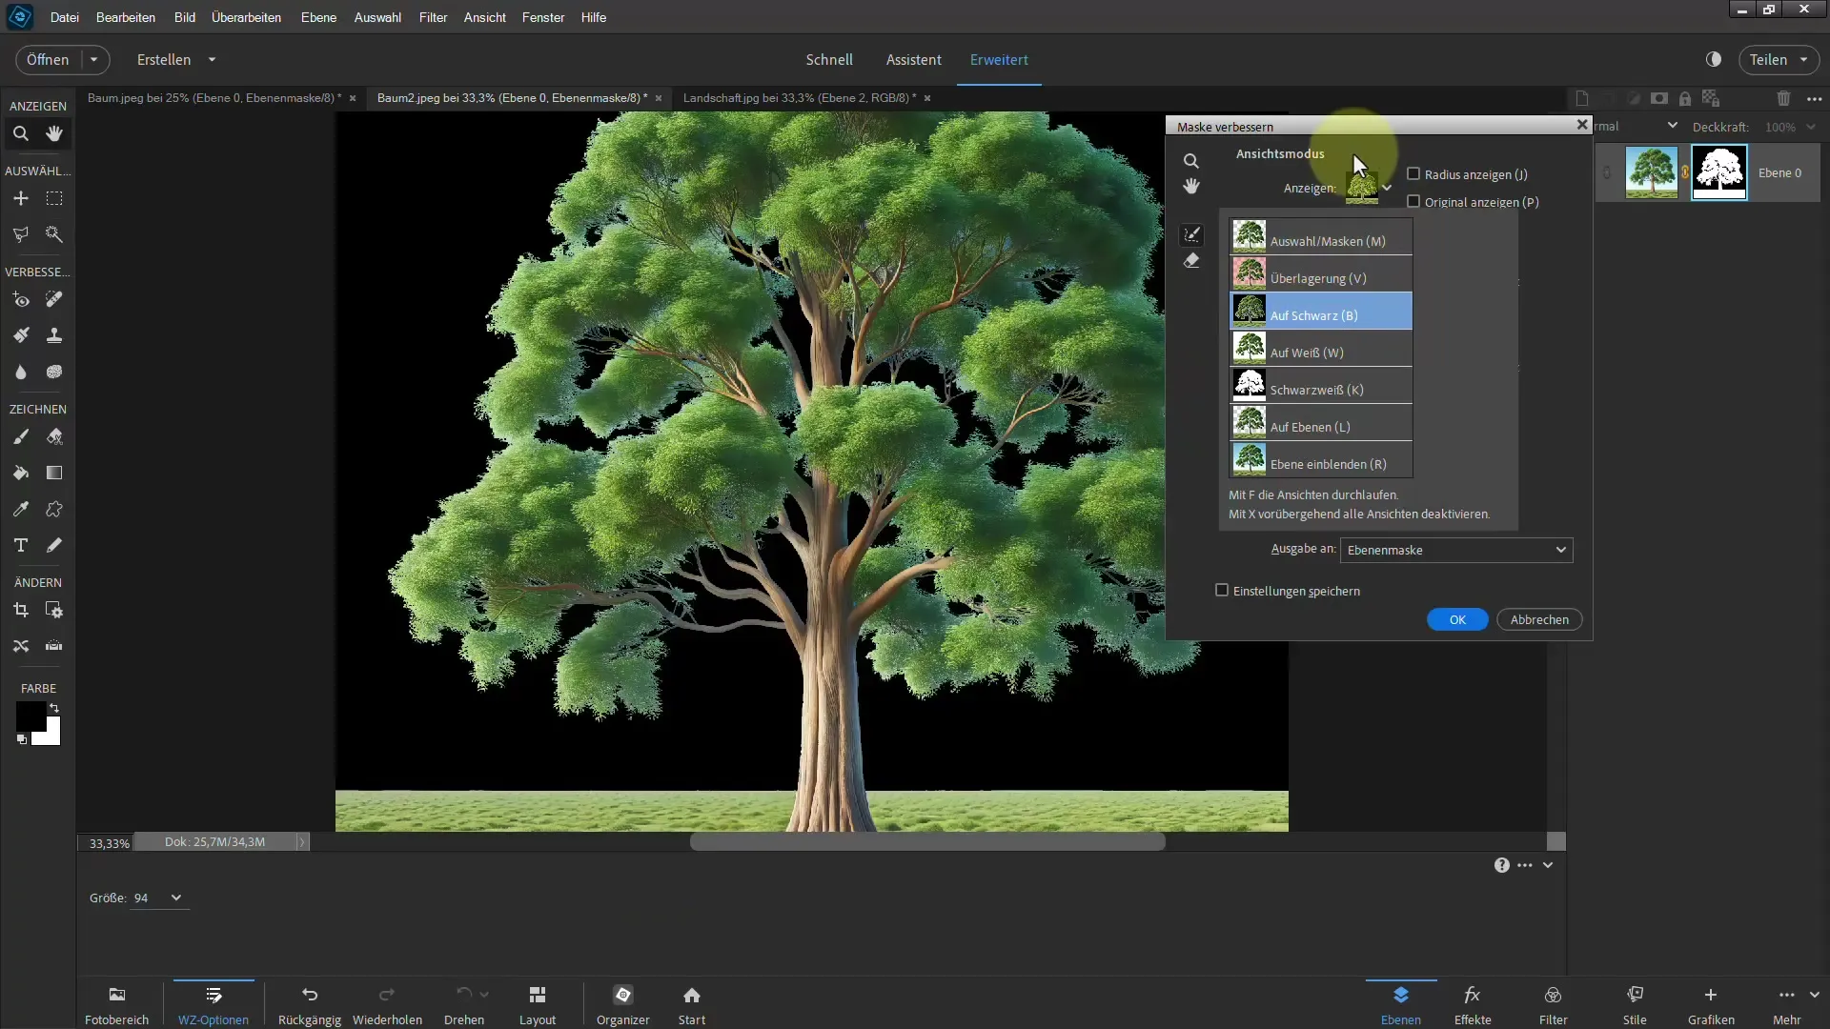
Task: Open the Effekte panel
Action: (x=1473, y=1005)
